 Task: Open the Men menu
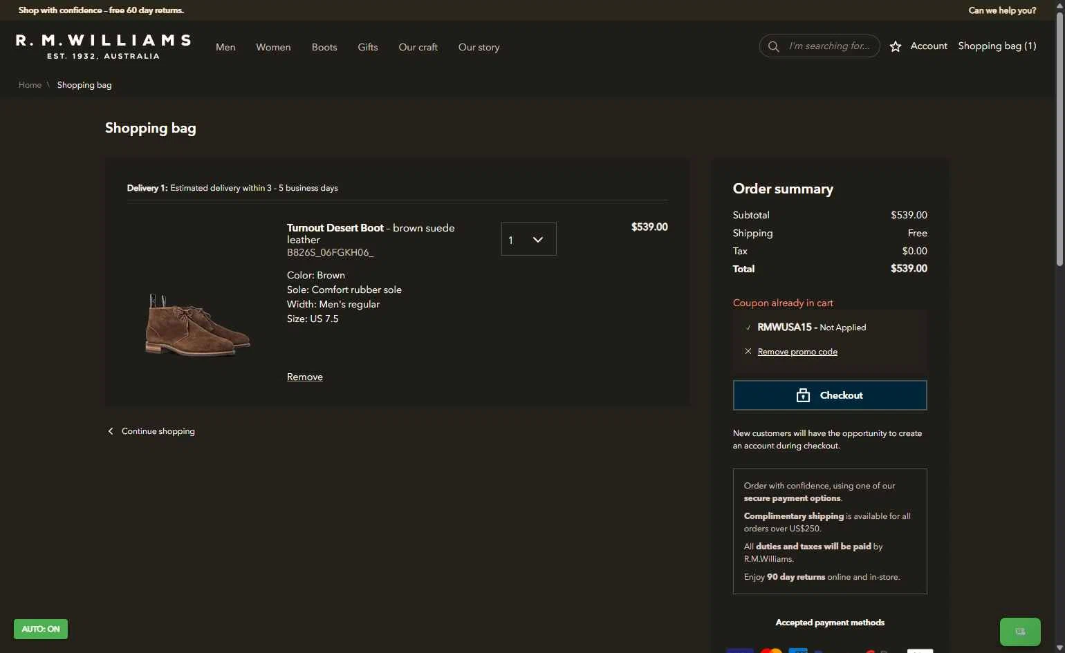pos(225,47)
